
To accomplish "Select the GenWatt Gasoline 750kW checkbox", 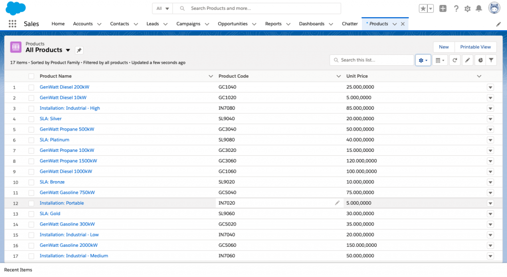I will tap(31, 193).
